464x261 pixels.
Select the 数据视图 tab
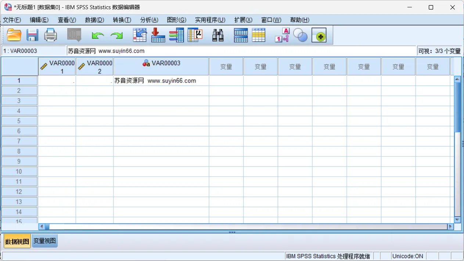click(x=17, y=241)
